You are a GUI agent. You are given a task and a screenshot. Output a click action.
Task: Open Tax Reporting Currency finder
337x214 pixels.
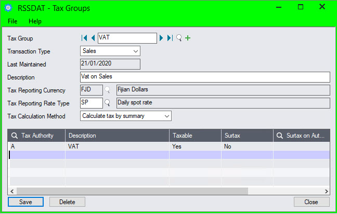(107, 90)
